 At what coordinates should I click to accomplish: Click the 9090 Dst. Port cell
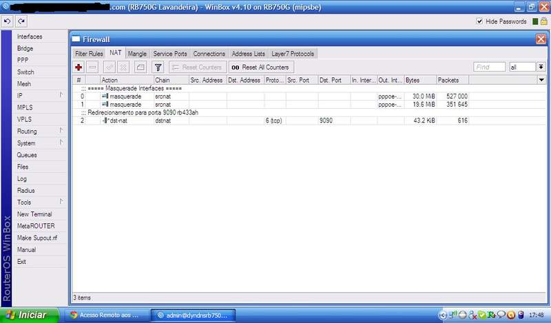click(334, 121)
